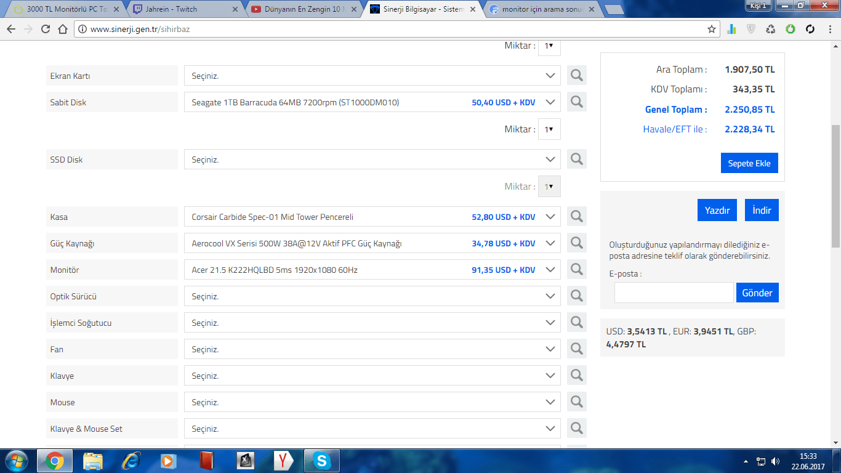Switch to the monitor için arama tab

542,9
